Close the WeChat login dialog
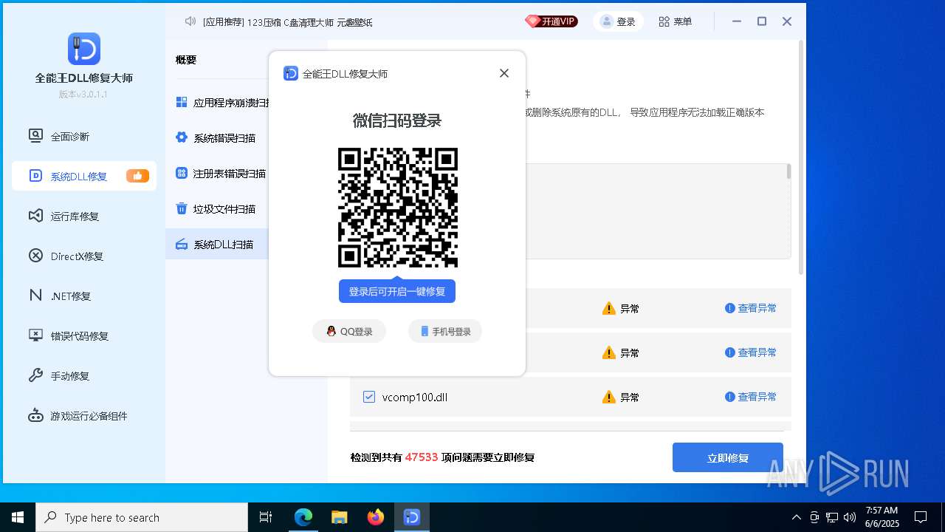Viewport: 945px width, 532px height. click(x=504, y=73)
